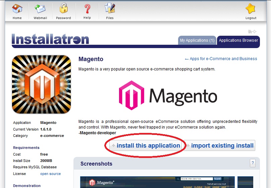Click the Requirements heading
Viewport: 271px width, 188px height.
(x=26, y=148)
